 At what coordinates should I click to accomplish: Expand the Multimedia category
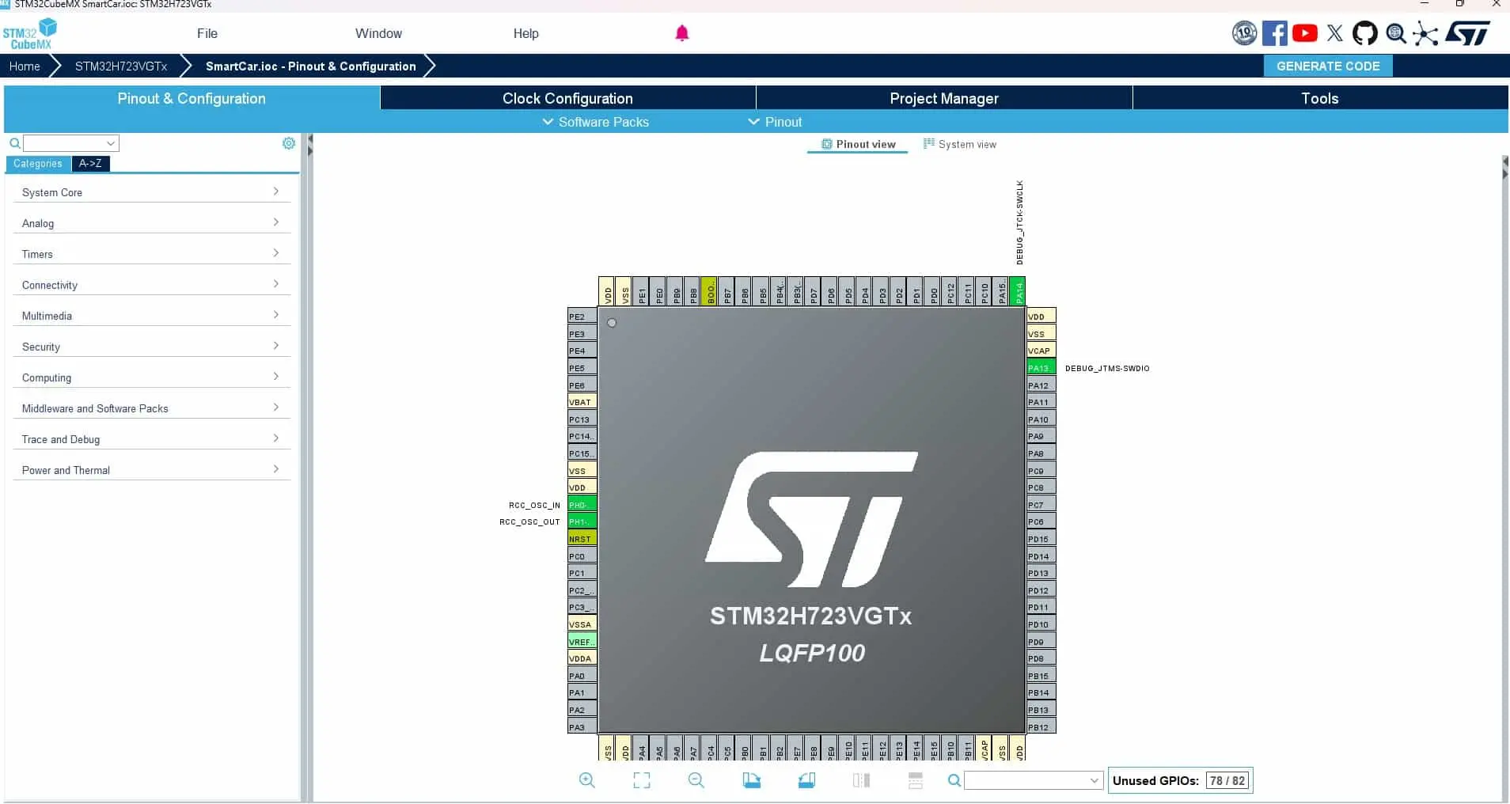click(151, 316)
